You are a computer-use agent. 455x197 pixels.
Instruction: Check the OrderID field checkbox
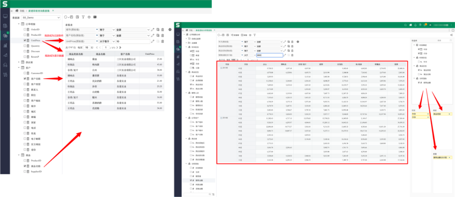(x=25, y=29)
